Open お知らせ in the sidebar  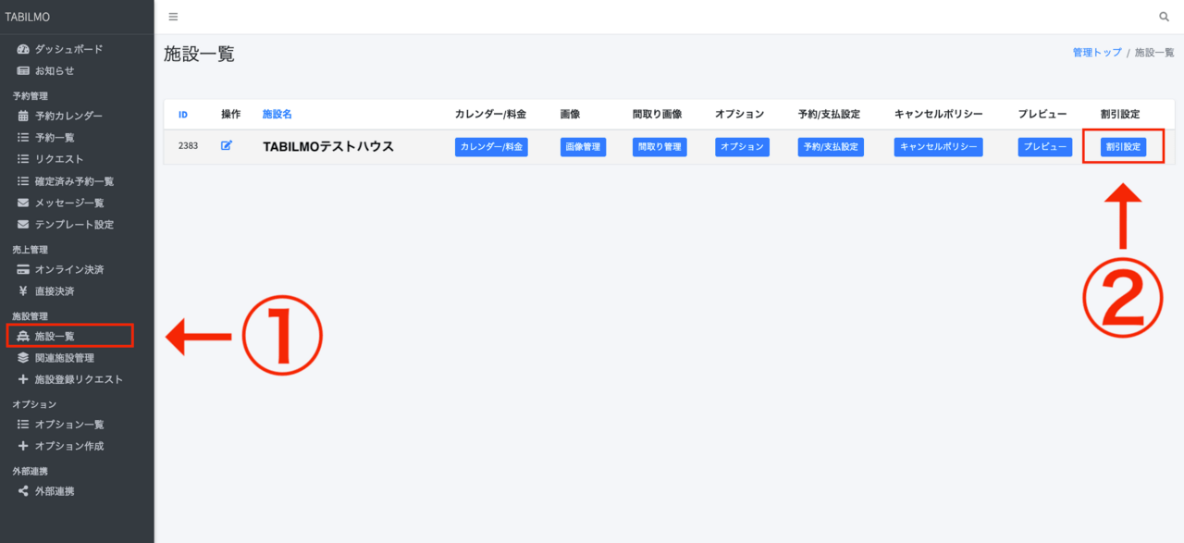[55, 70]
